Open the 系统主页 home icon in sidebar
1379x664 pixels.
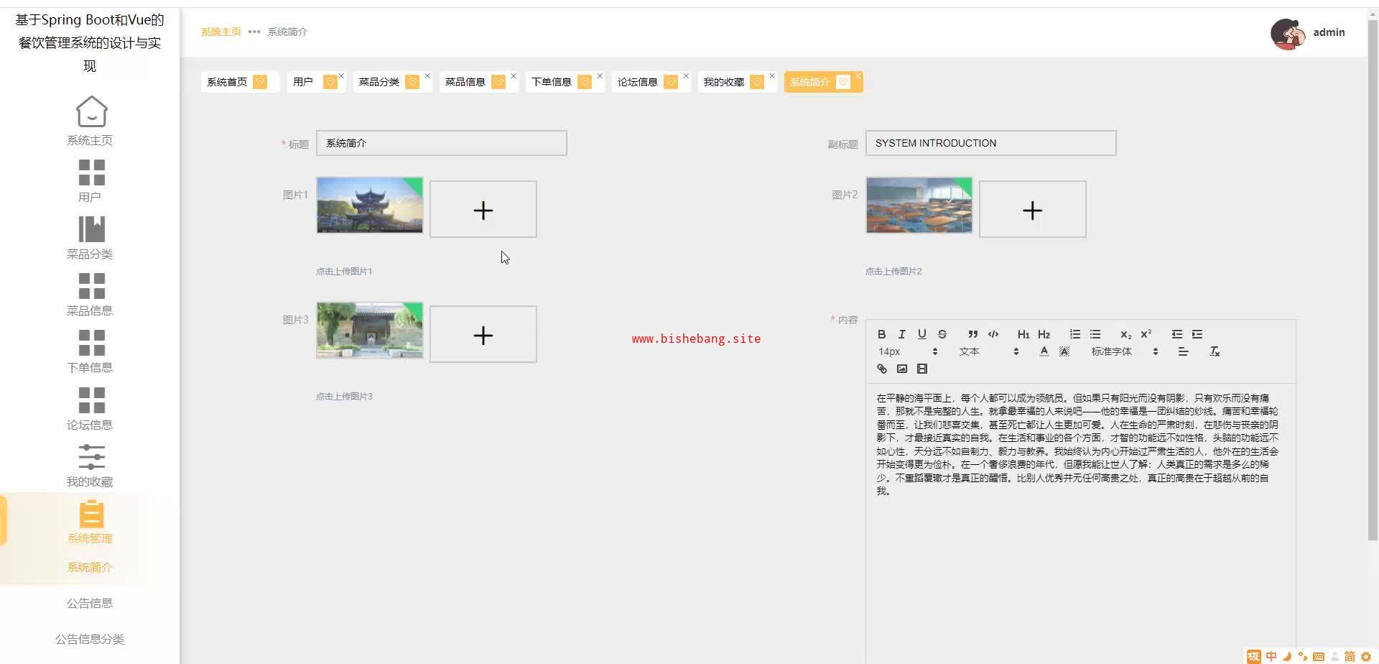click(91, 113)
